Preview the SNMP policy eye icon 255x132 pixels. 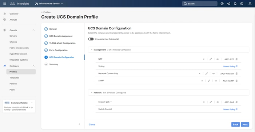pyautogui.click(x=216, y=81)
